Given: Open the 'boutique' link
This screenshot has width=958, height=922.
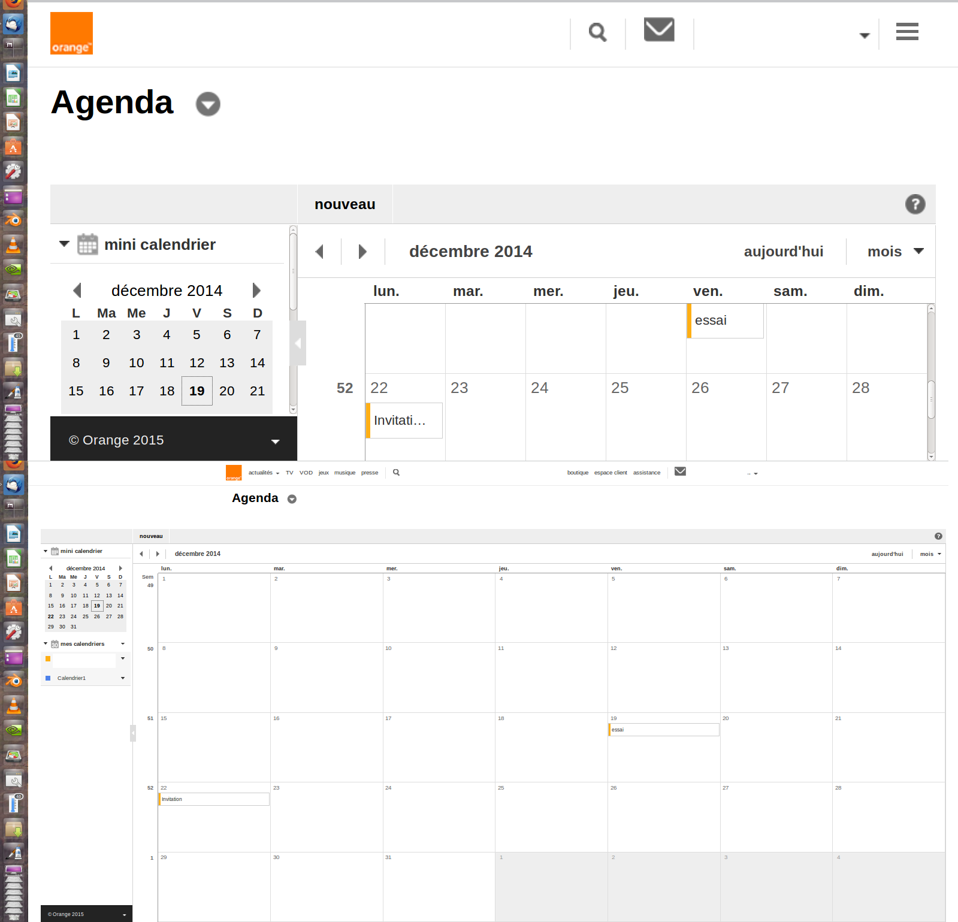Looking at the screenshot, I should [x=578, y=473].
